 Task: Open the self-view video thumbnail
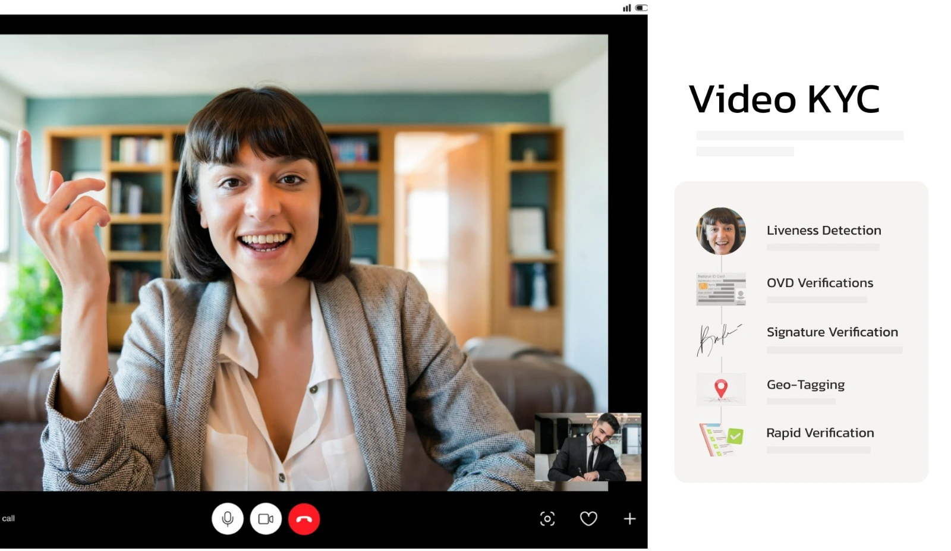coord(587,447)
